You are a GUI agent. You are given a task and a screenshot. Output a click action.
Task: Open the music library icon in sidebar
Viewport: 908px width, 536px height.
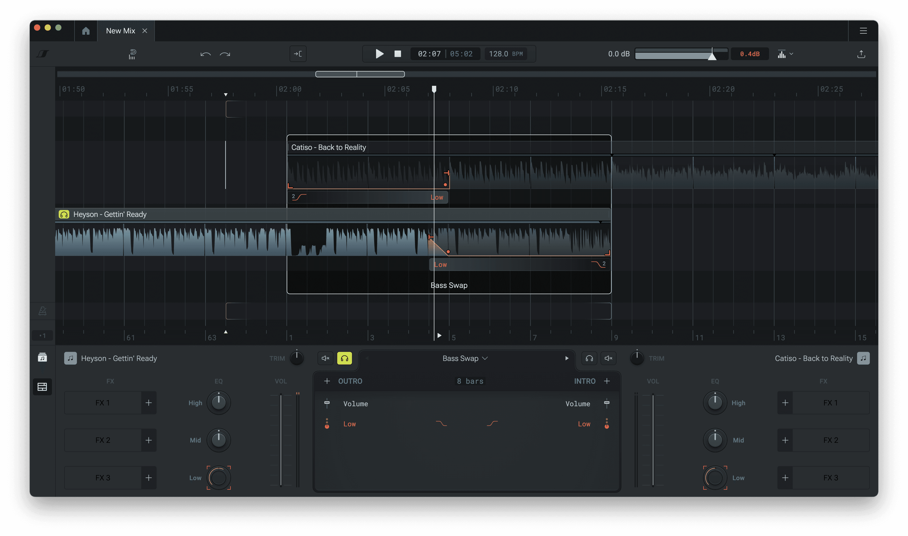(x=42, y=358)
